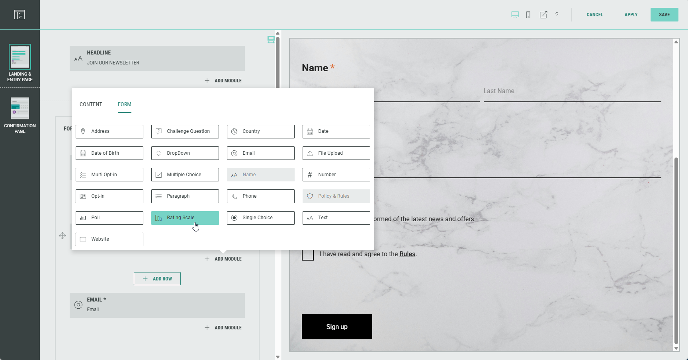The height and width of the screenshot is (360, 688).
Task: Open the help question mark icon
Action: (x=557, y=15)
